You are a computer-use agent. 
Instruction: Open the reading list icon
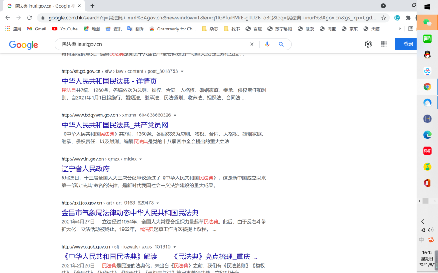click(411, 29)
